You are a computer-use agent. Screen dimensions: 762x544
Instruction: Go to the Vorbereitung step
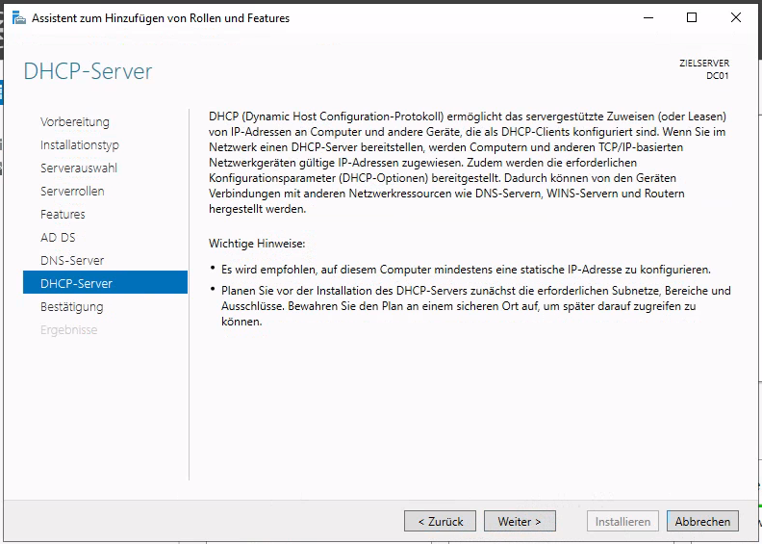pos(75,122)
